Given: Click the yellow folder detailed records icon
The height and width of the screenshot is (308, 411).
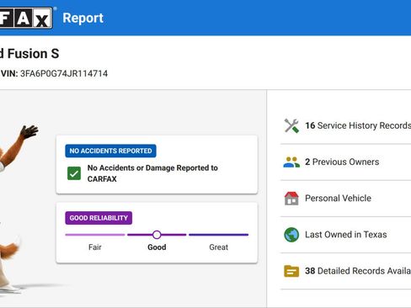Looking at the screenshot, I should [291, 271].
